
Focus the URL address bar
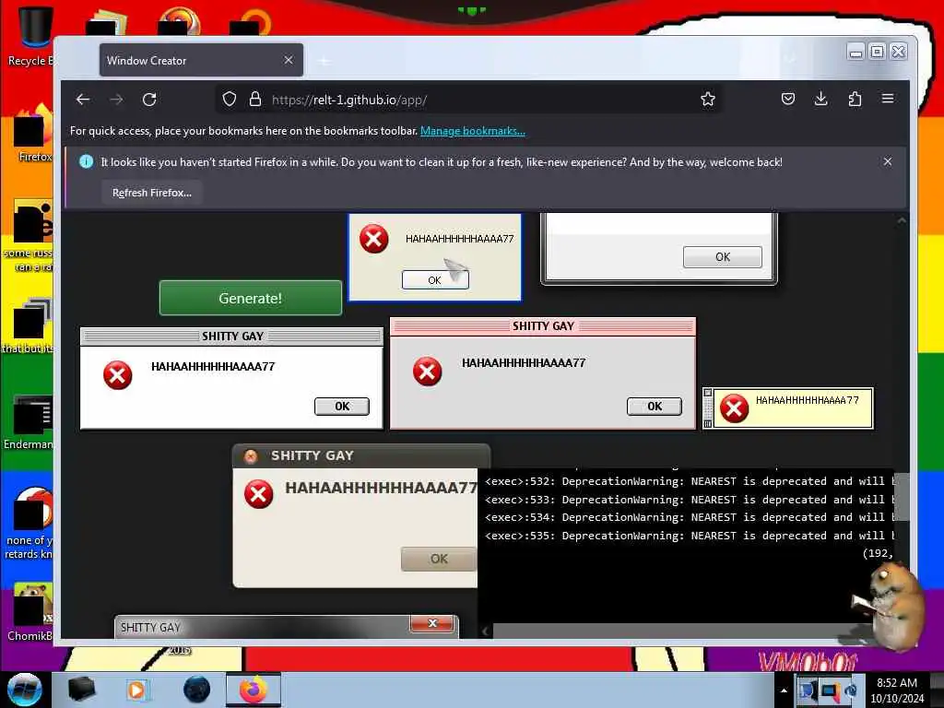click(469, 100)
